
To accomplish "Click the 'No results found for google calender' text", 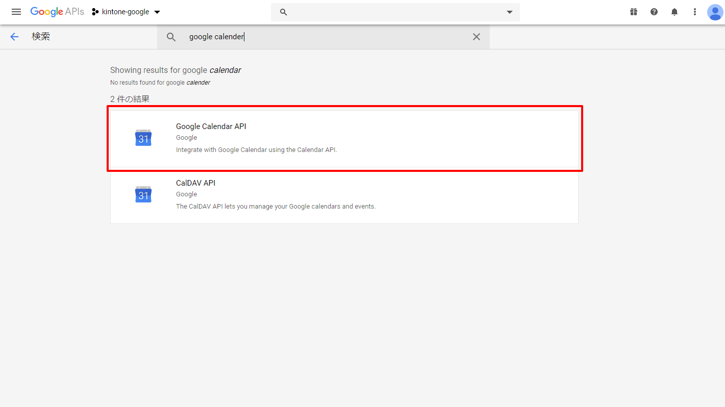I will pos(160,82).
